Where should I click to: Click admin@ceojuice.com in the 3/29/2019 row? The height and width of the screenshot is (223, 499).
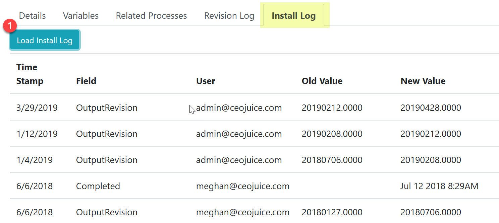pyautogui.click(x=239, y=108)
